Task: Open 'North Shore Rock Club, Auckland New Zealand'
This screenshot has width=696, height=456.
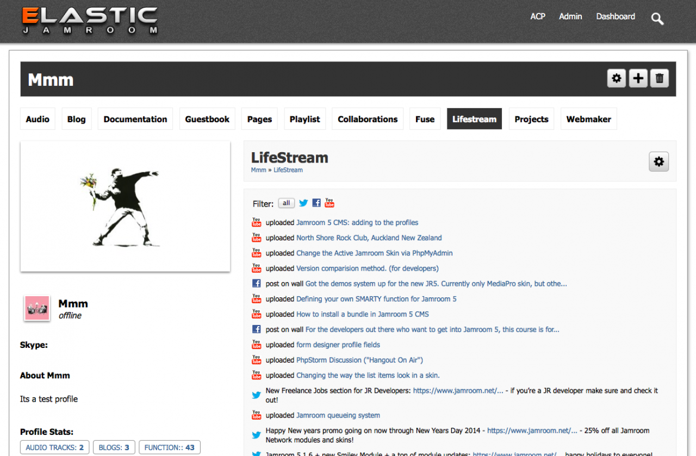Action: [369, 238]
